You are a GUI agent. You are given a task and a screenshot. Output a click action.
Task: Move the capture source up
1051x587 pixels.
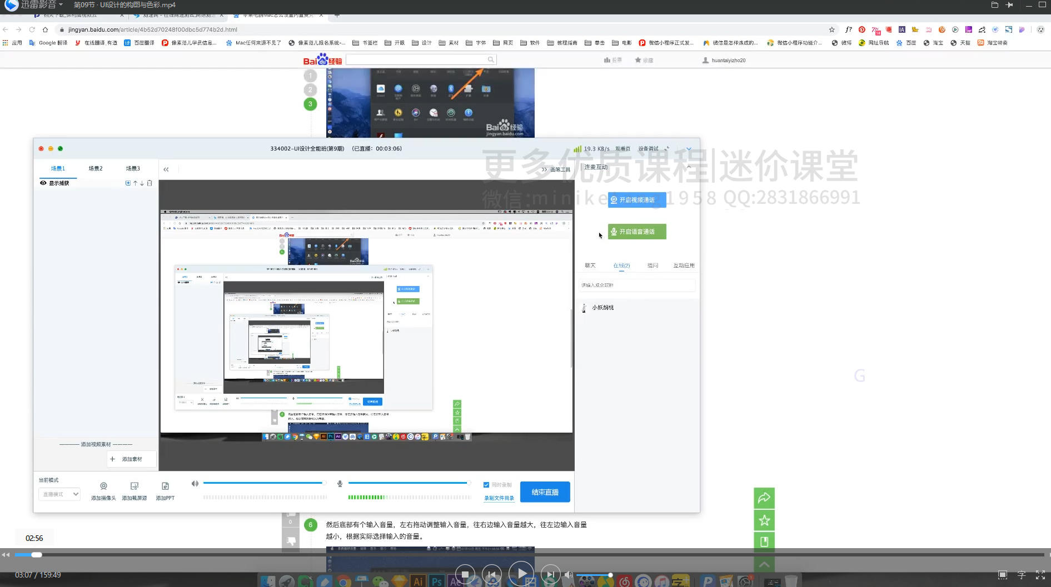coord(135,183)
